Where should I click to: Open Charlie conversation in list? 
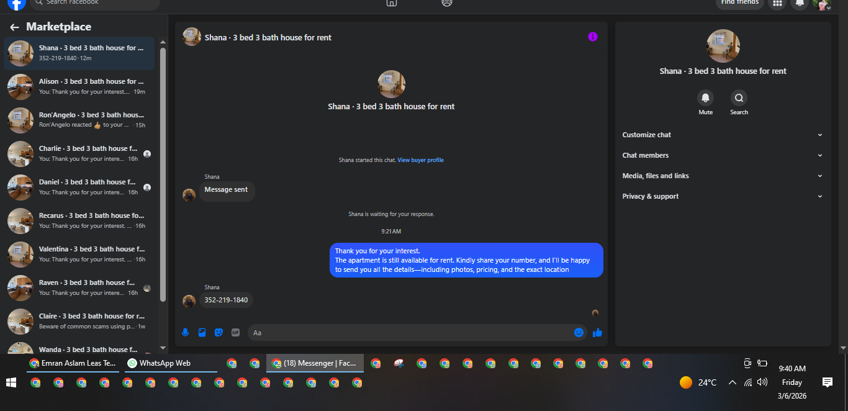tap(79, 153)
